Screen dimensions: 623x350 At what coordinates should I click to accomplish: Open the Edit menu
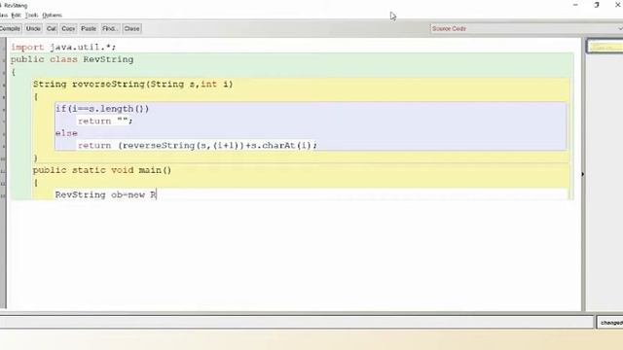pyautogui.click(x=16, y=16)
